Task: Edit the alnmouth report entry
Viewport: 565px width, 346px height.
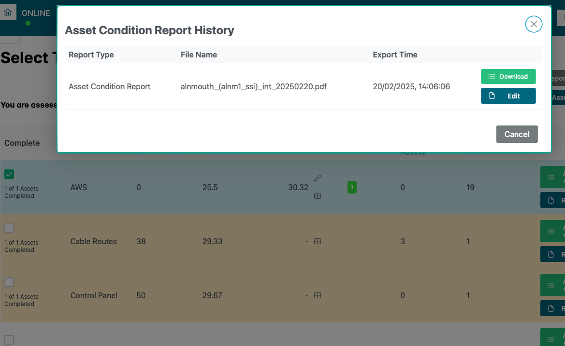Action: click(x=508, y=96)
